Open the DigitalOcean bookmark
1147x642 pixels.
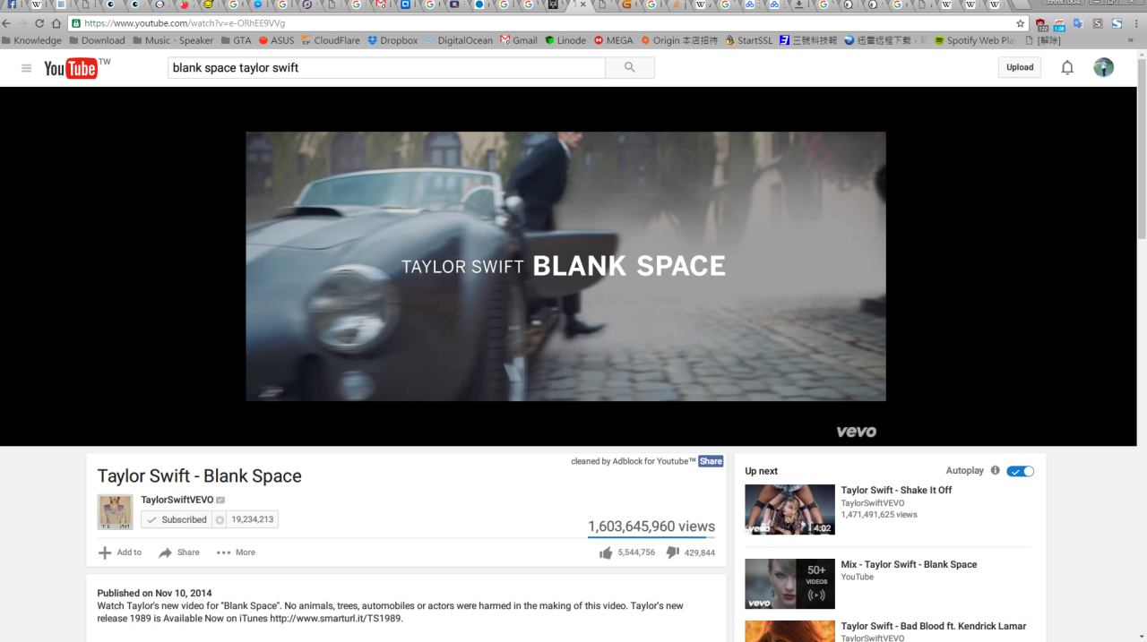coord(458,40)
